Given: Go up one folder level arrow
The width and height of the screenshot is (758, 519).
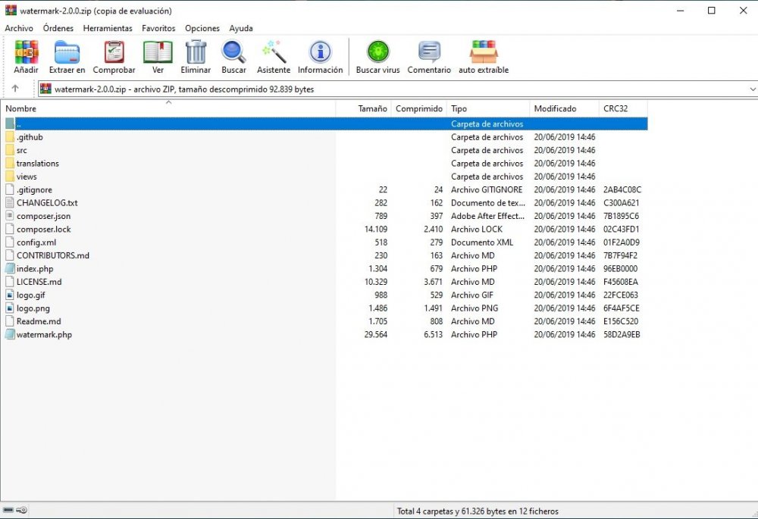Looking at the screenshot, I should [15, 89].
